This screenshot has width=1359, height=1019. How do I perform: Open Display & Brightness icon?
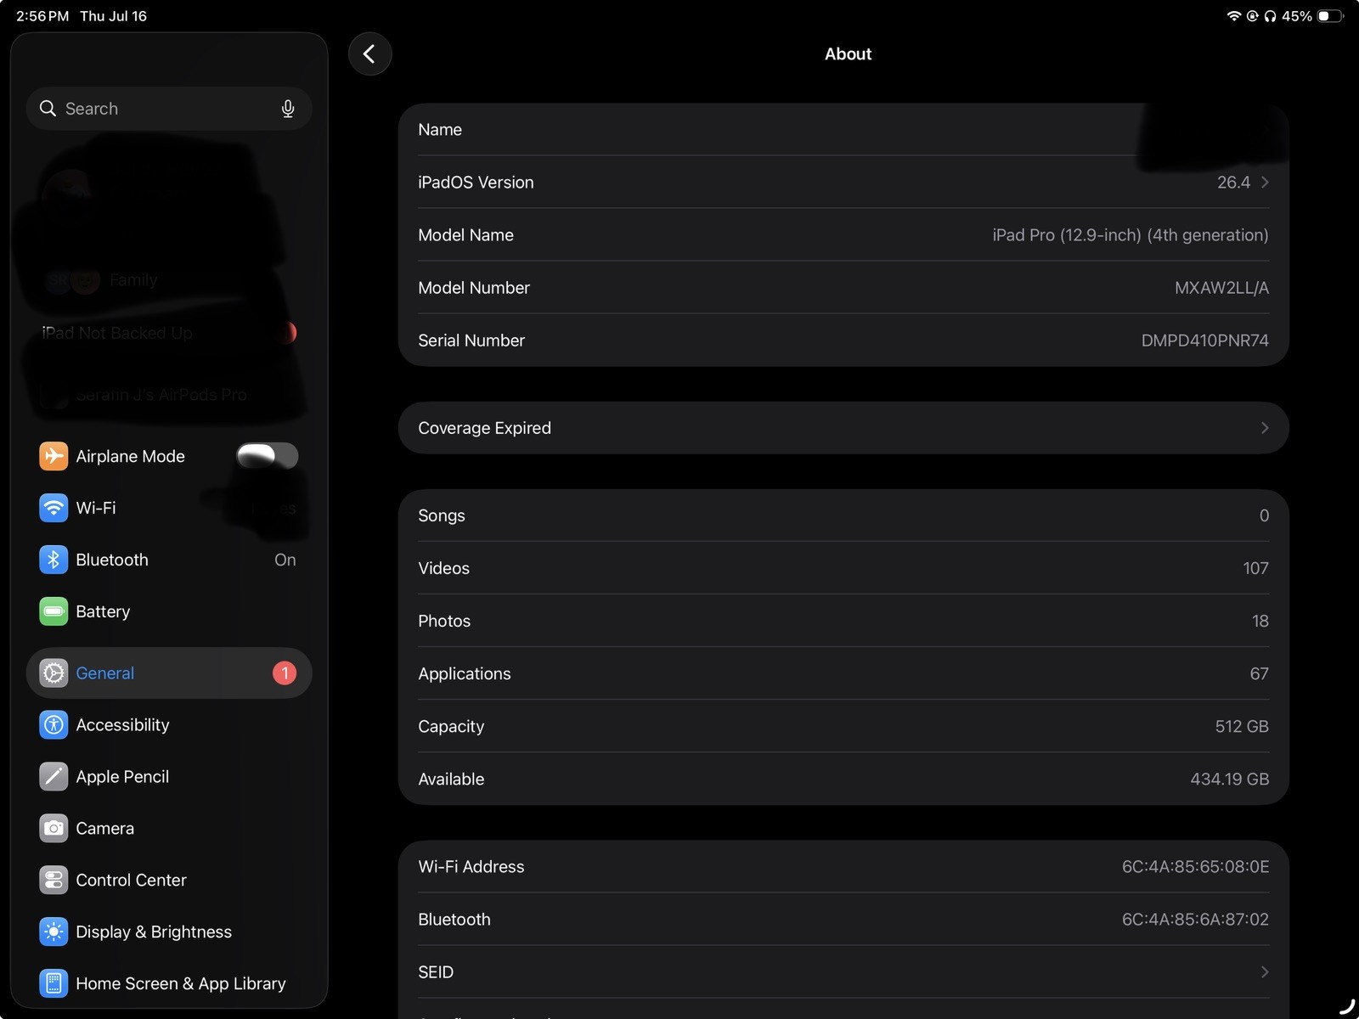pos(54,932)
